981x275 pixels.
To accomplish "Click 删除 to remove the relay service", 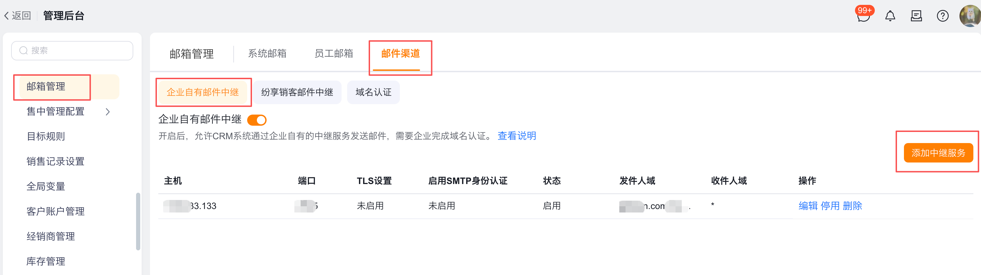I will [852, 206].
